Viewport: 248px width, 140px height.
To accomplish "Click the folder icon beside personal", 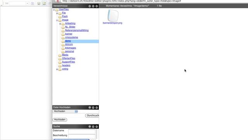I will (63, 52).
